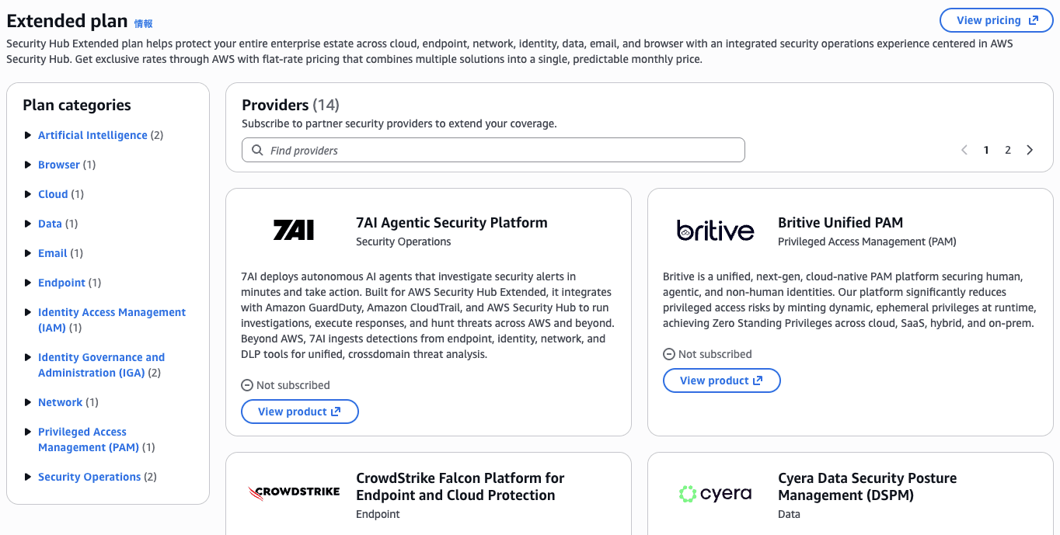Click the previous page arrow
The width and height of the screenshot is (1060, 535).
[964, 150]
